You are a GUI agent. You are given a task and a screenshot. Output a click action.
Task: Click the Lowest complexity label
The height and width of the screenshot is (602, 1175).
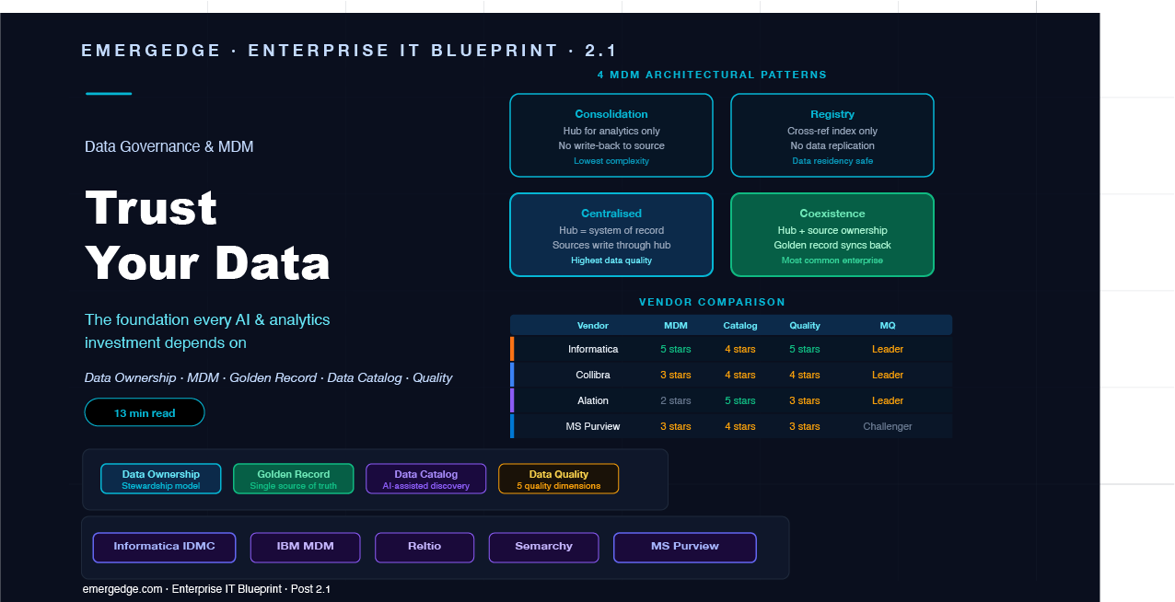611,161
